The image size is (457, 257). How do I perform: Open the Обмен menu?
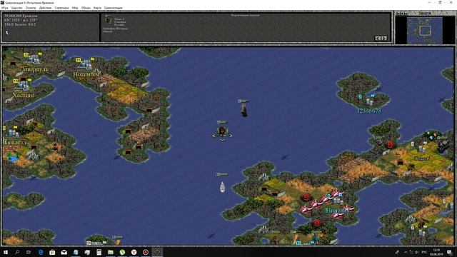tap(86, 8)
